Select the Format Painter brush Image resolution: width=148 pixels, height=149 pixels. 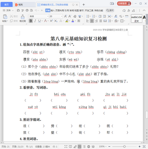click(x=23, y=17)
